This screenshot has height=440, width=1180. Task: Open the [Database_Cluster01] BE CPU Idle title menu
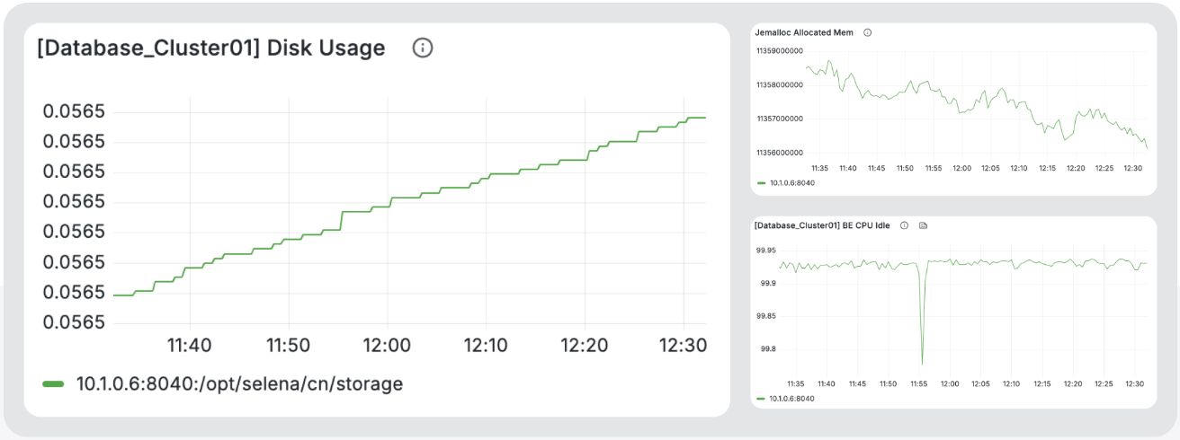coord(821,225)
